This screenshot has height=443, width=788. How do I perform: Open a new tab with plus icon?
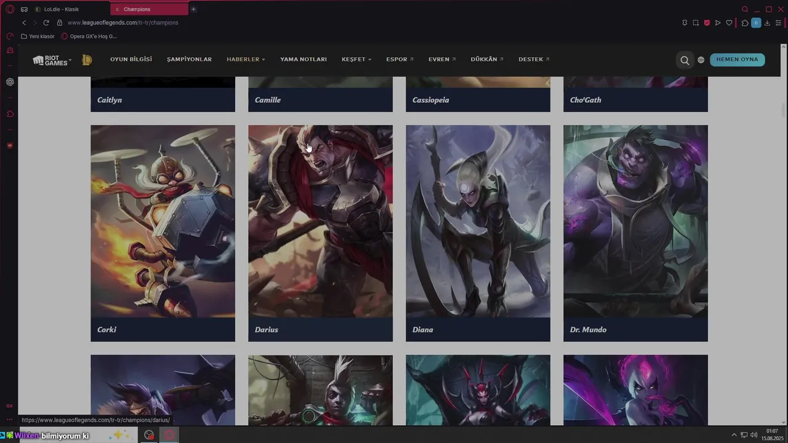click(x=193, y=9)
